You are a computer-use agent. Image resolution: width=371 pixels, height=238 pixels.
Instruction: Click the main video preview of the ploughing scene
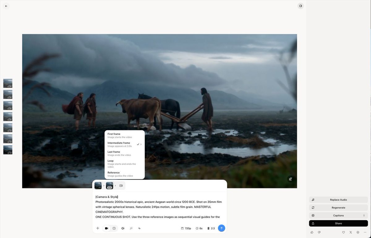click(x=160, y=111)
